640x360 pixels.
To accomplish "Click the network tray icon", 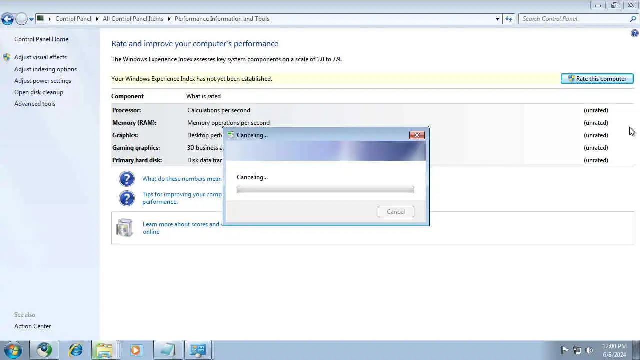I will 577,350.
